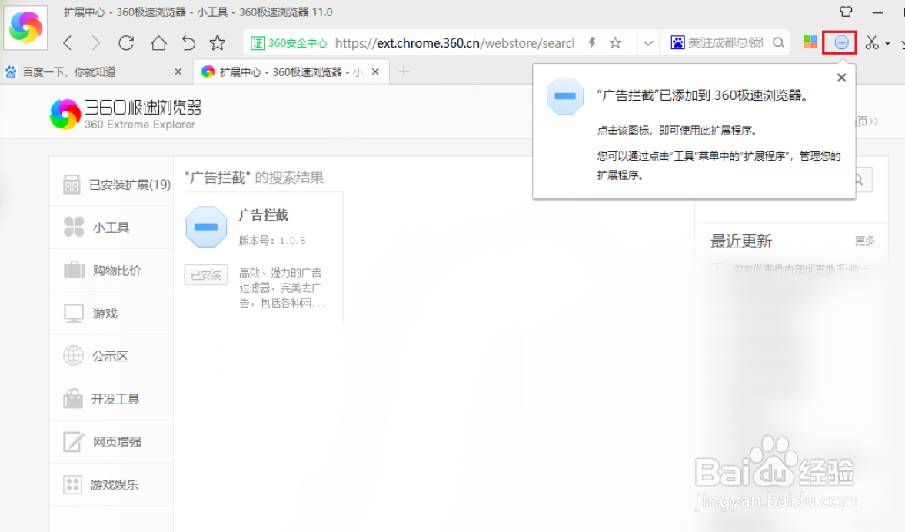Close the 百度一下 tab
This screenshot has height=532, width=905.
pyautogui.click(x=178, y=71)
